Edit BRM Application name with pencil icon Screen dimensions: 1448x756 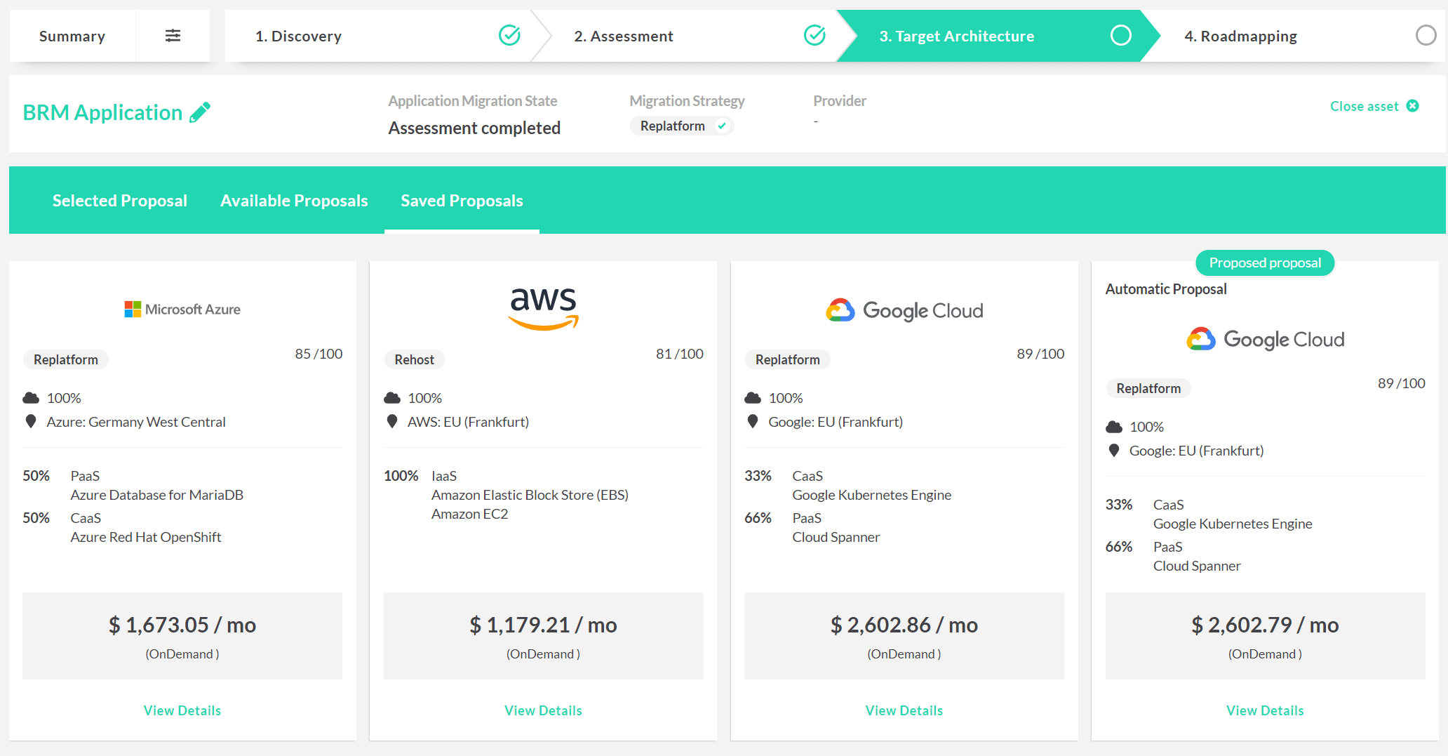[200, 112]
